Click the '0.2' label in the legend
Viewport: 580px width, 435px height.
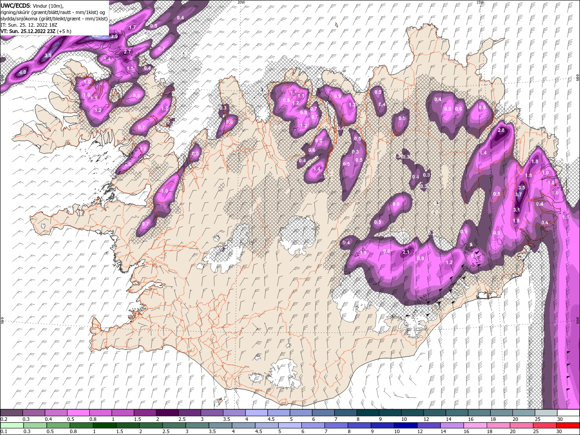(4, 419)
